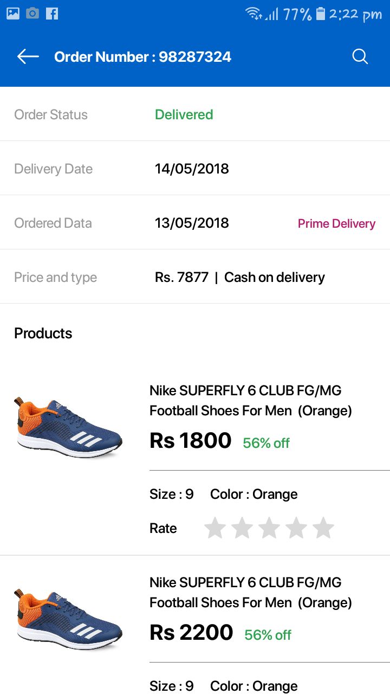This screenshot has width=390, height=694.
Task: Rate first product four stars
Action: (296, 528)
